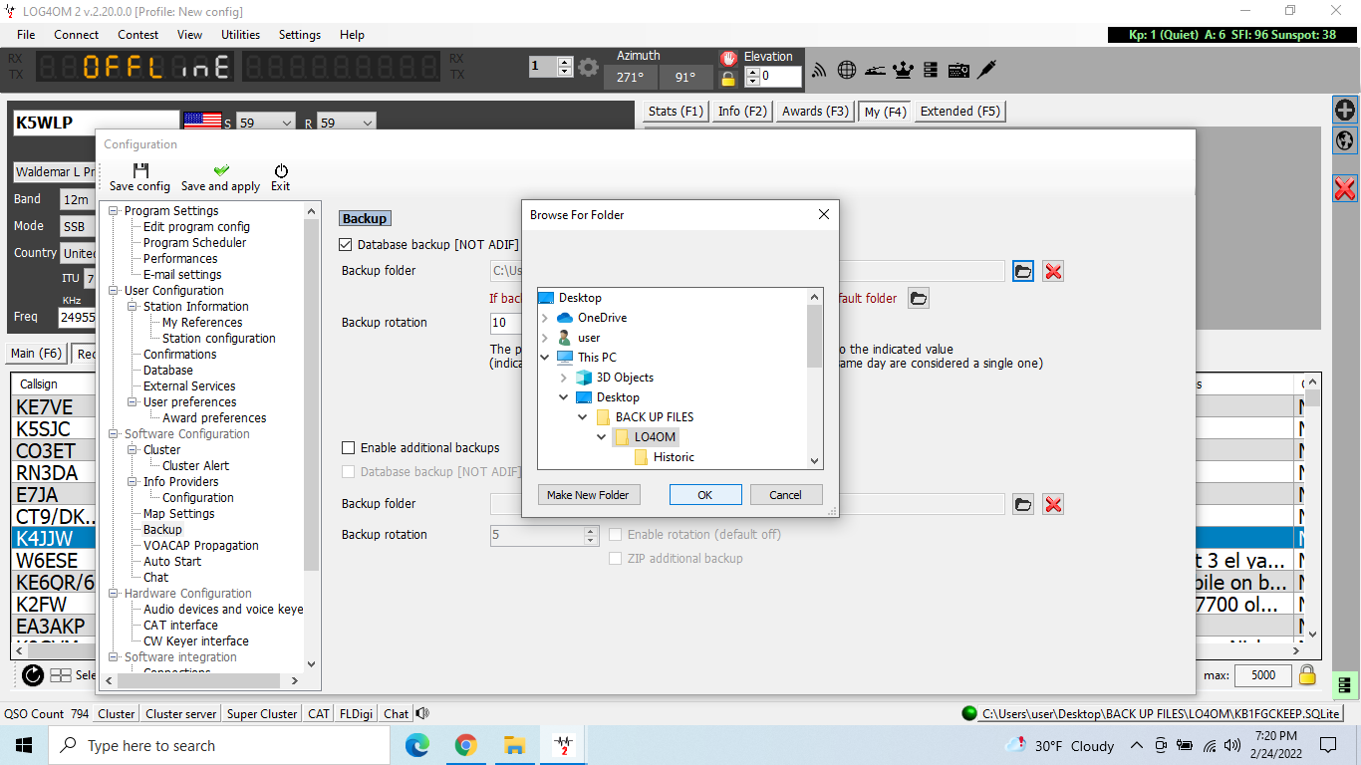Click the cluster signal waves icon
The image size is (1361, 765).
point(820,70)
